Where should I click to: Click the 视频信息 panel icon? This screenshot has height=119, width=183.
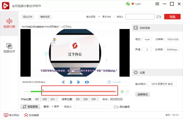point(136,28)
